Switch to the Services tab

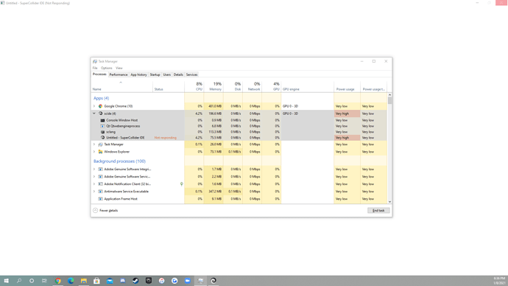tap(191, 74)
